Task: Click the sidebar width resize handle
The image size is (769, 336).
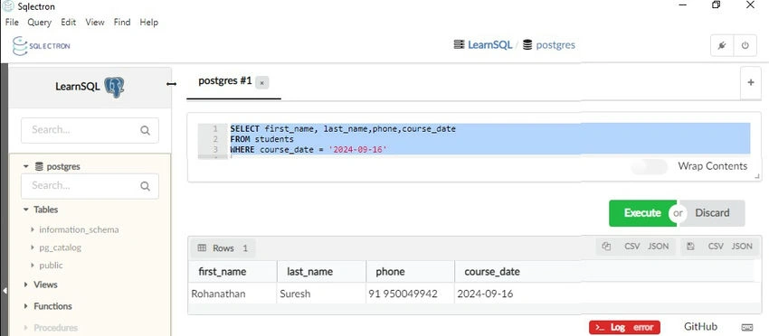Action: (x=171, y=84)
